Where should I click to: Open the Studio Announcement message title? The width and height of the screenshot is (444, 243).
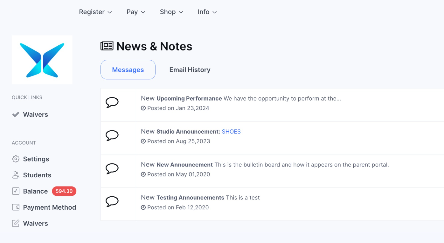click(188, 132)
